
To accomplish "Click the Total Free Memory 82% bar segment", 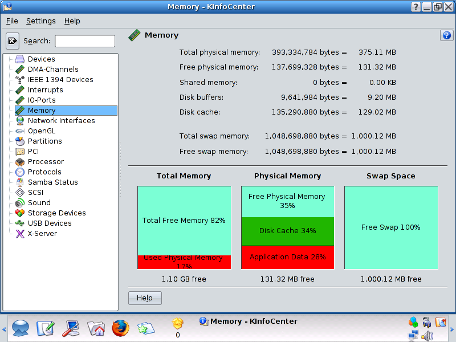I will [x=184, y=221].
